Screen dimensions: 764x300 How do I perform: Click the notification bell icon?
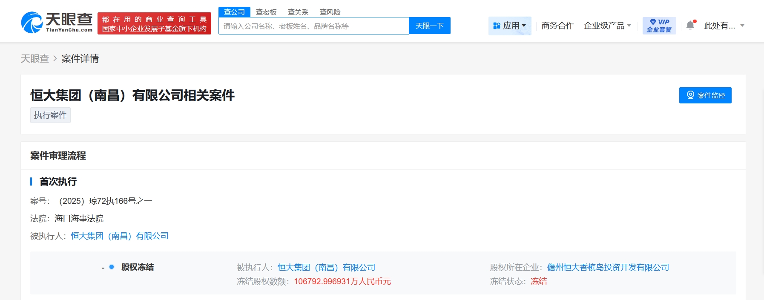(690, 26)
